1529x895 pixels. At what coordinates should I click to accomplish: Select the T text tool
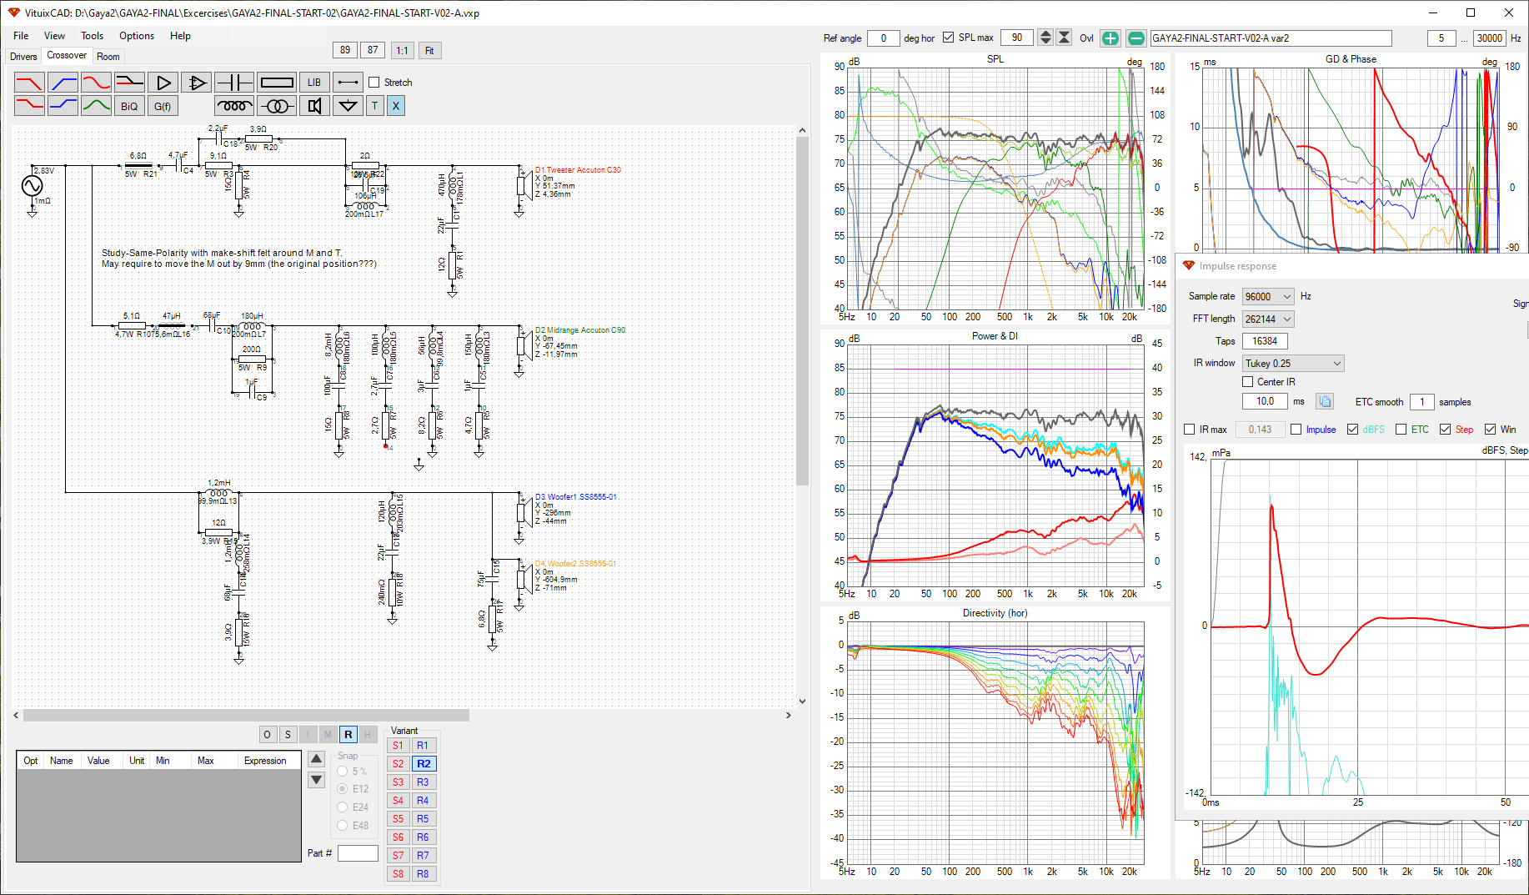[375, 106]
